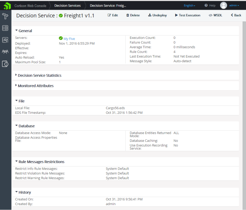
Task: Select the Restrict Info Rule Messages System Default value
Action: coord(117,169)
